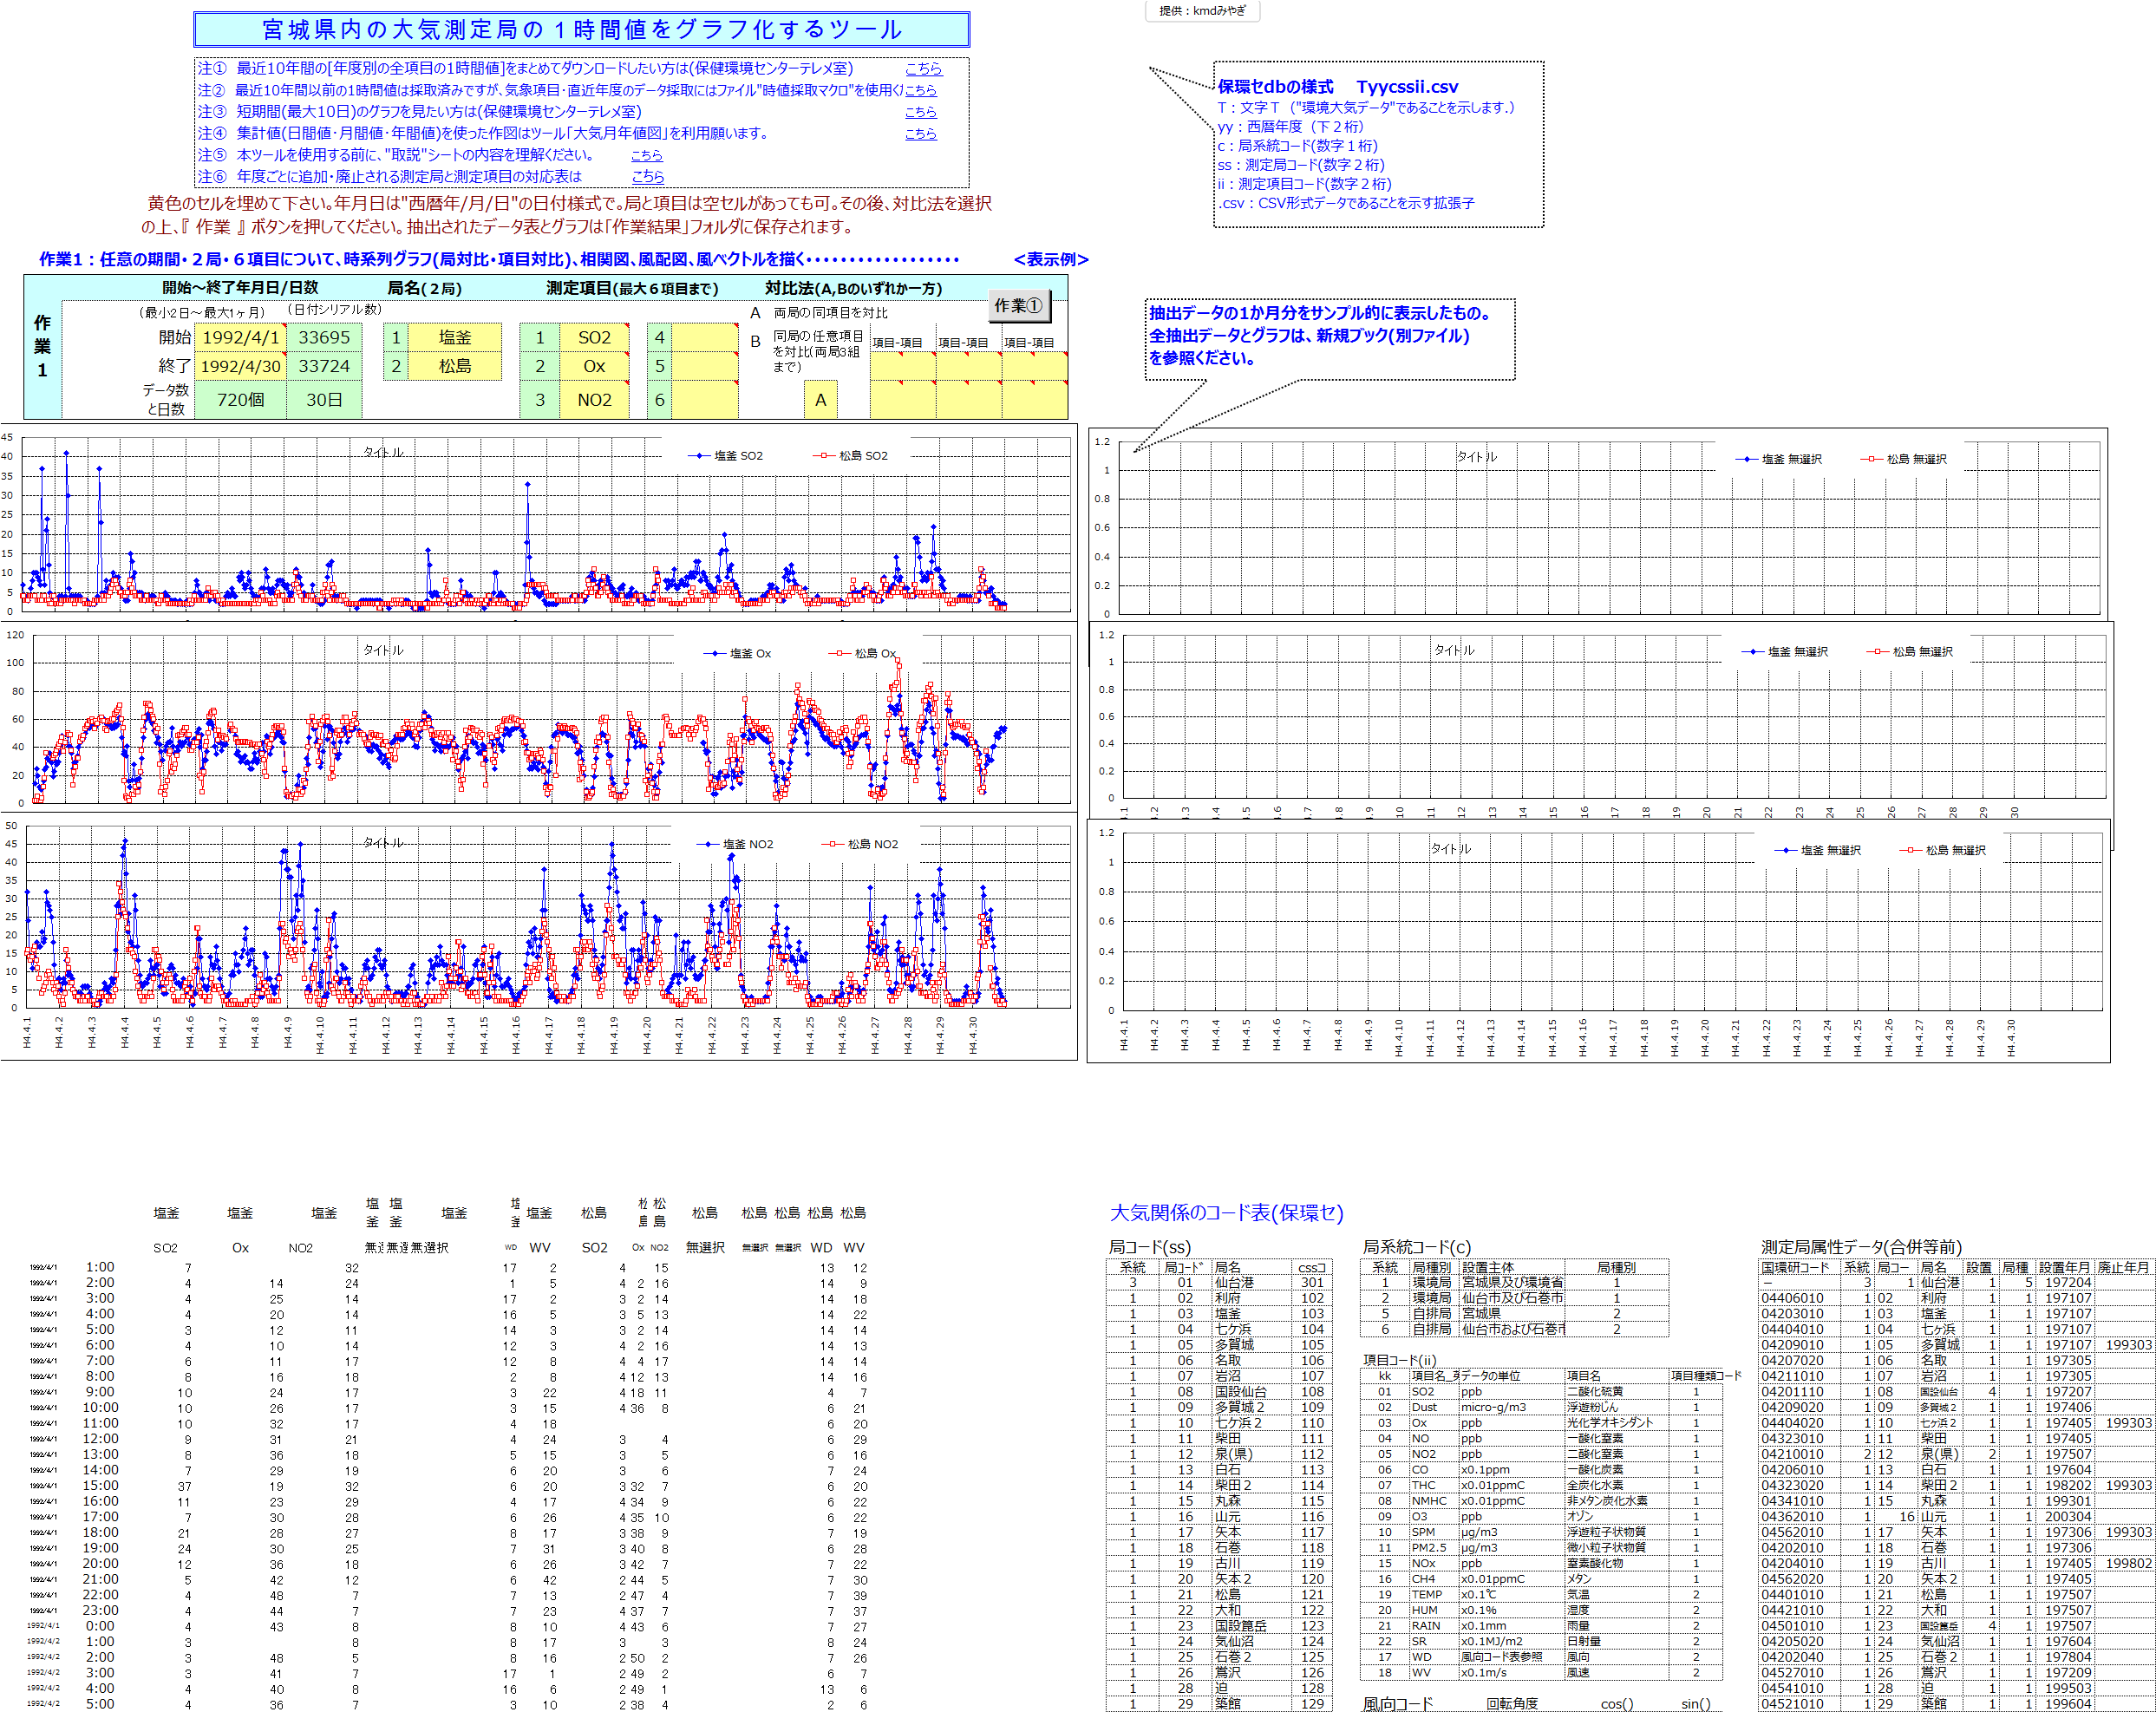Select the end date cell 1992/4/30
Screen dimensions: 2156x1712
[x=241, y=366]
